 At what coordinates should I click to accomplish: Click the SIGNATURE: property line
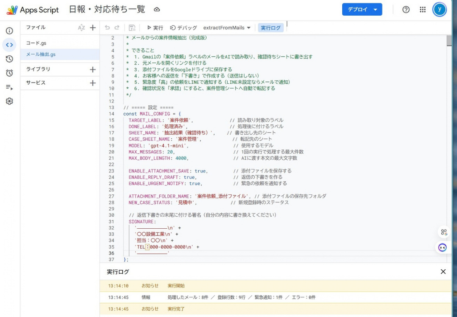[142, 222]
